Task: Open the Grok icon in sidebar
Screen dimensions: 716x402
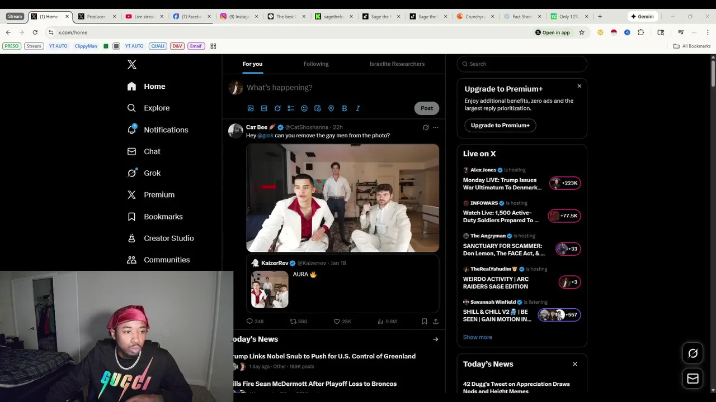Action: tap(131, 173)
